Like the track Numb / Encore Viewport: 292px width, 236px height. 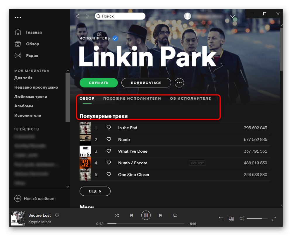point(109,163)
